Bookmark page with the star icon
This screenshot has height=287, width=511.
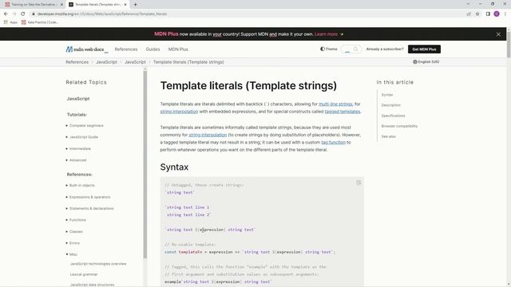click(x=477, y=14)
